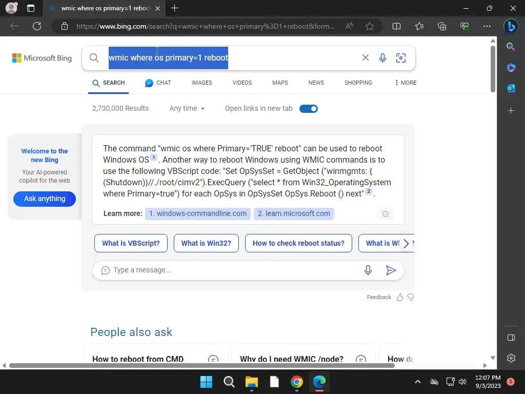Viewport: 525px width, 394px height.
Task: Open volume control in system tray
Action: pyautogui.click(x=462, y=382)
